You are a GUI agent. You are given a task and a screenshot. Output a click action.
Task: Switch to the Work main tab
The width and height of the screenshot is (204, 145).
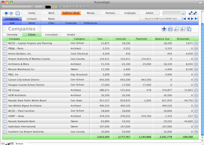click(x=51, y=13)
